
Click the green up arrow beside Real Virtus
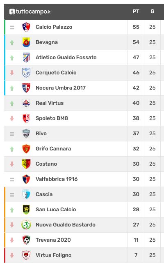point(12,103)
